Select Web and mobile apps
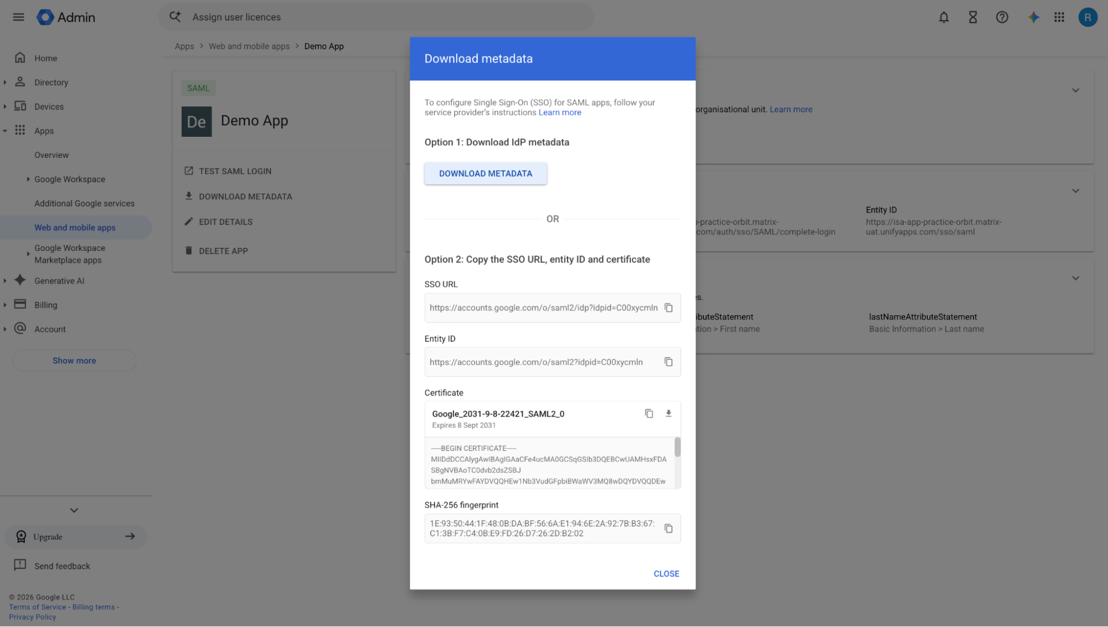Screen dimensions: 1108x627 75,228
